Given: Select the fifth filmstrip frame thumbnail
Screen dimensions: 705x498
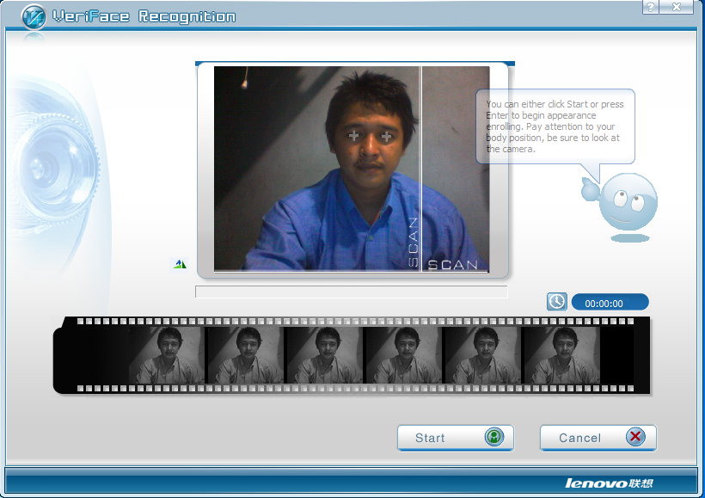Looking at the screenshot, I should coord(483,355).
